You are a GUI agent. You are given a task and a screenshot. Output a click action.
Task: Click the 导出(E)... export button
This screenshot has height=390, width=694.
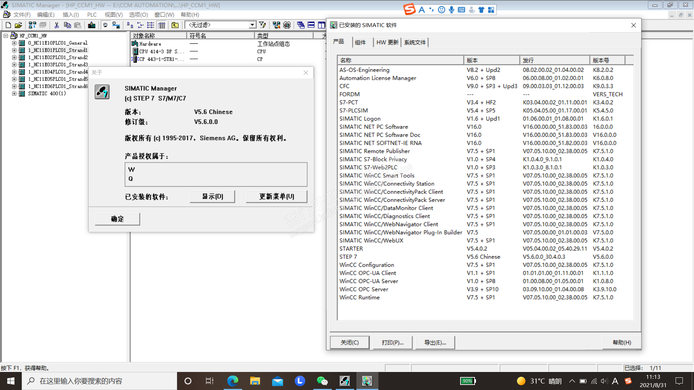click(x=435, y=342)
